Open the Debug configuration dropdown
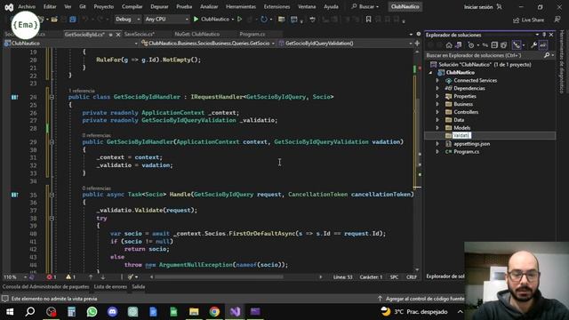The height and width of the screenshot is (320, 569). pos(127,20)
